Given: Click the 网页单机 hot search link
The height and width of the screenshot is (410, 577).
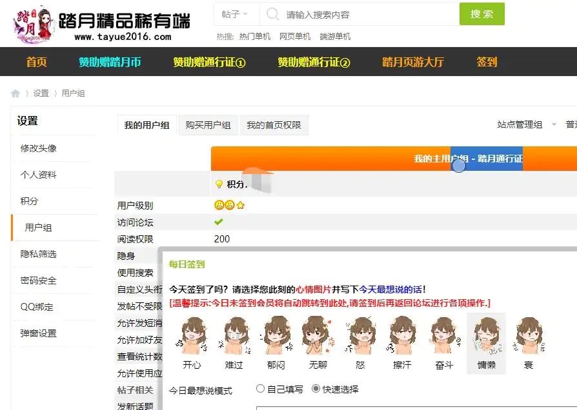Looking at the screenshot, I should pos(295,36).
